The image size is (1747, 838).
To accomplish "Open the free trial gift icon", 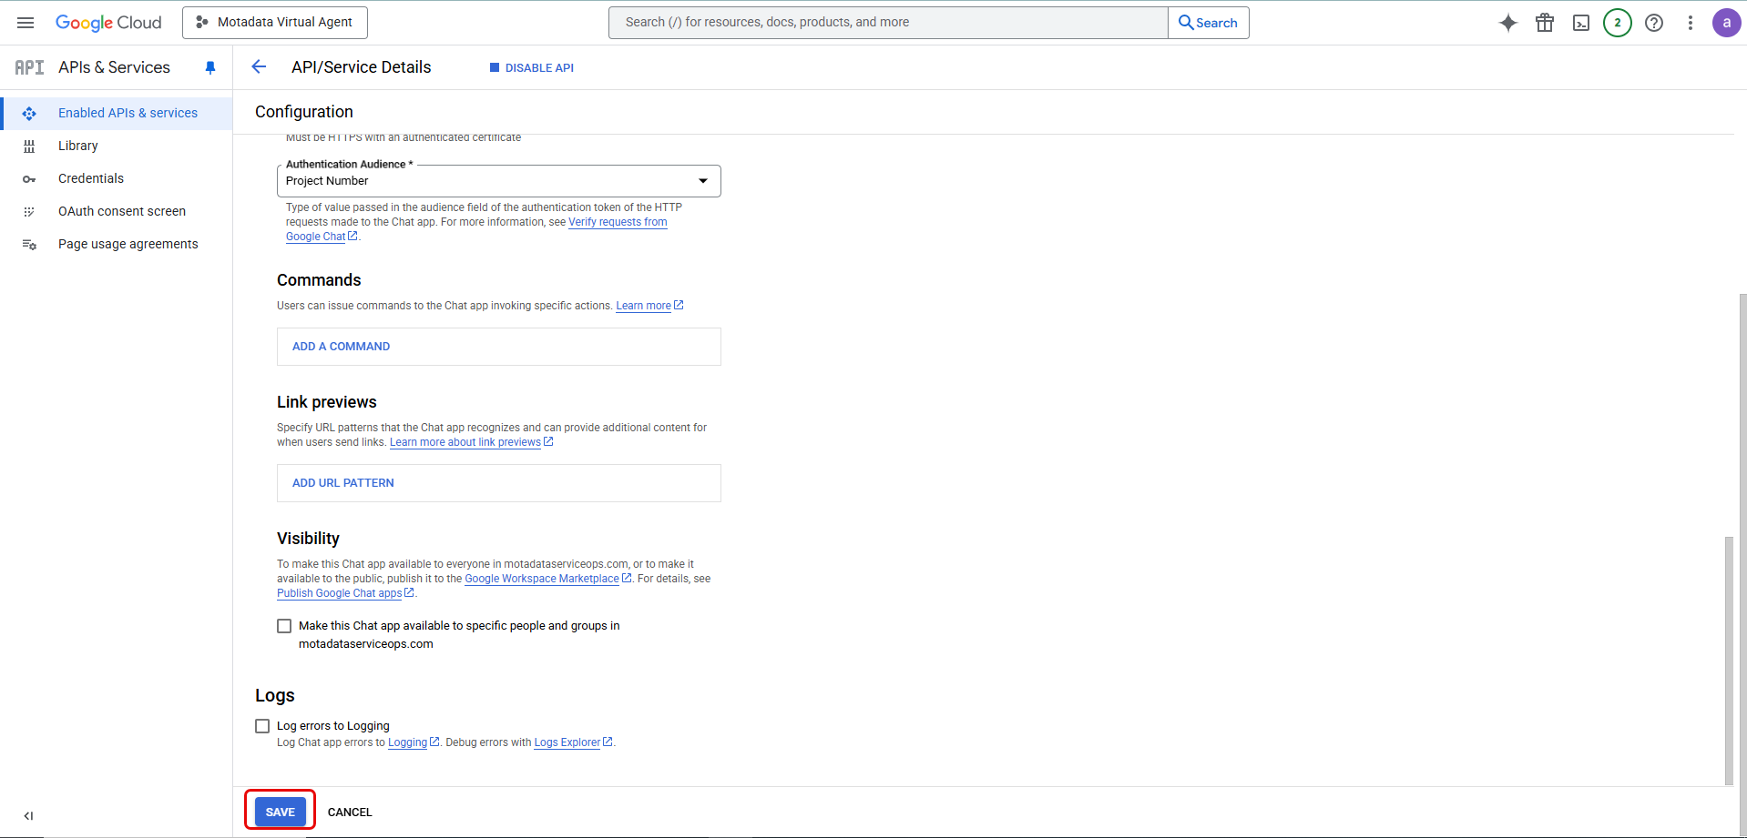I will [x=1545, y=23].
